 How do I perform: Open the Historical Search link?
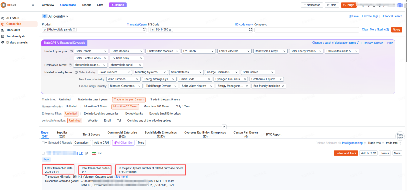tap(392, 16)
